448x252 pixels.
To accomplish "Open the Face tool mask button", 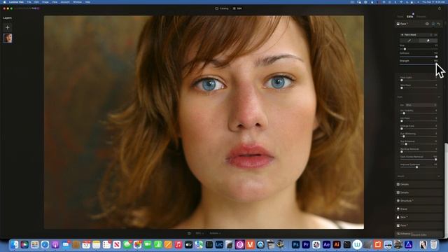I will pos(433,24).
